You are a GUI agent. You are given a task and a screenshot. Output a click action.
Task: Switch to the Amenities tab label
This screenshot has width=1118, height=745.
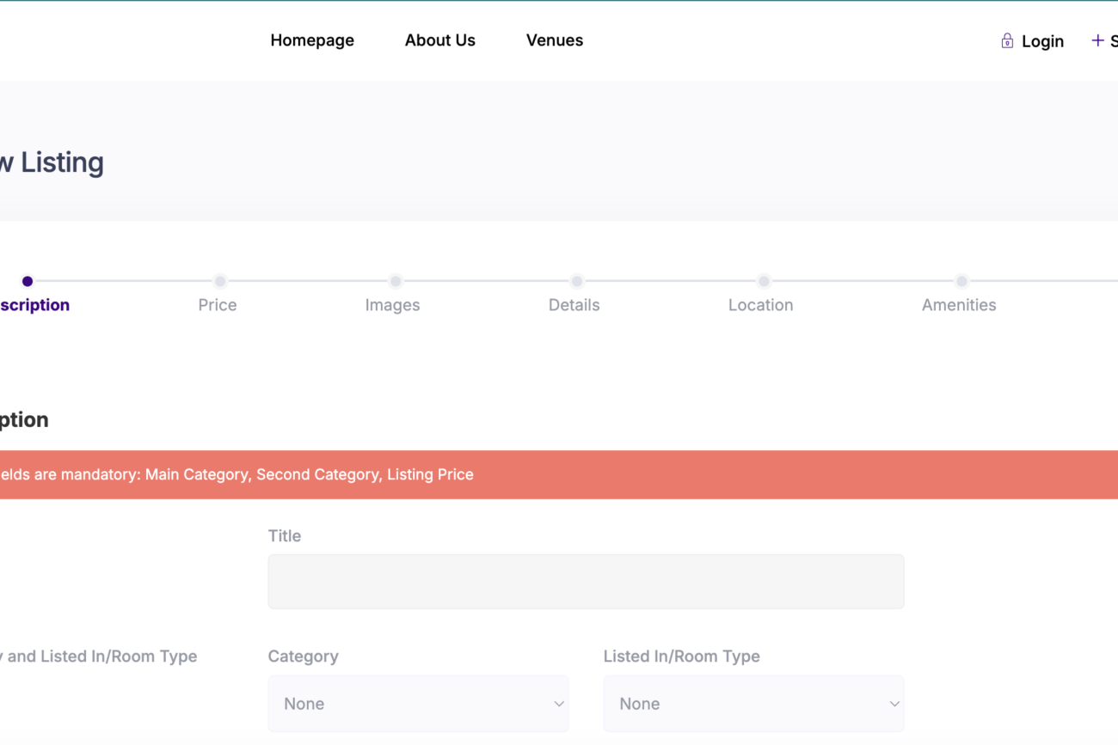[x=959, y=305]
